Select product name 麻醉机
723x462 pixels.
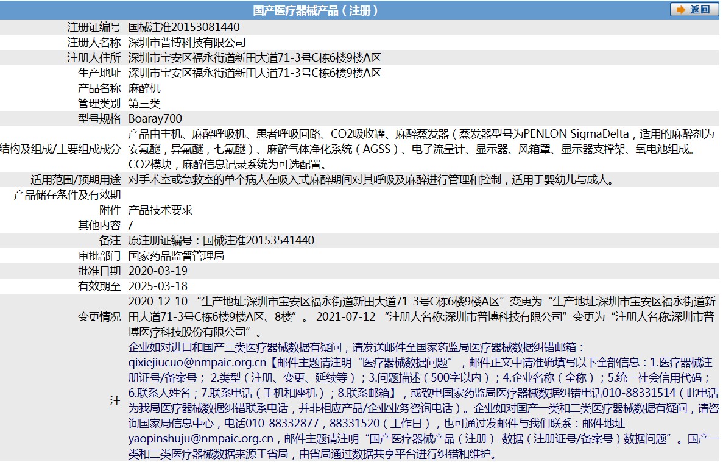pos(144,88)
